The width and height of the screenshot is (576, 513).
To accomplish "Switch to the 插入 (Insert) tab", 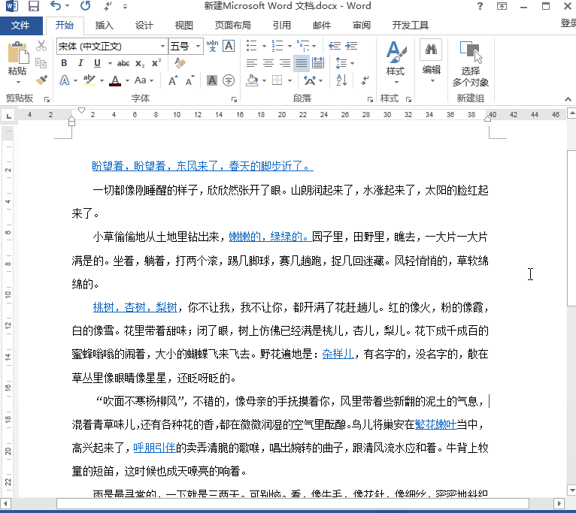I will tap(104, 25).
